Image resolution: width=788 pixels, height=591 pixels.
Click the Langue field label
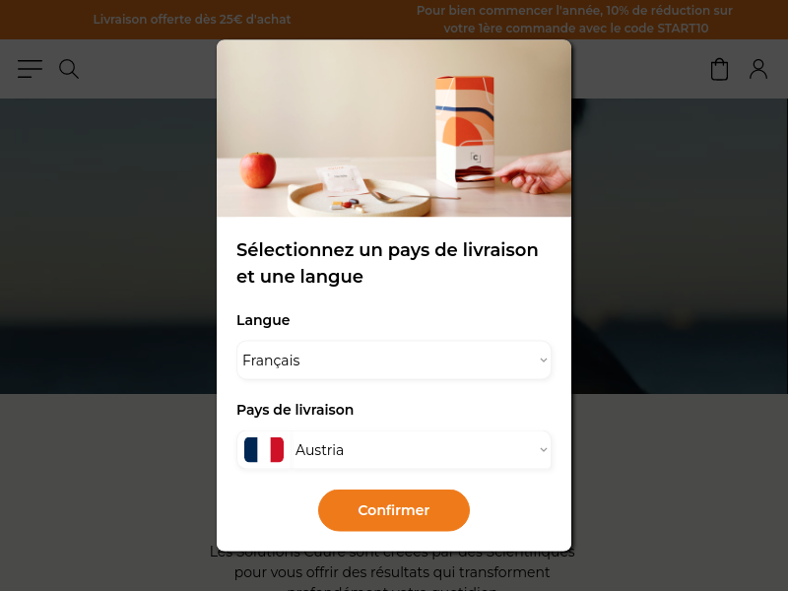[263, 320]
